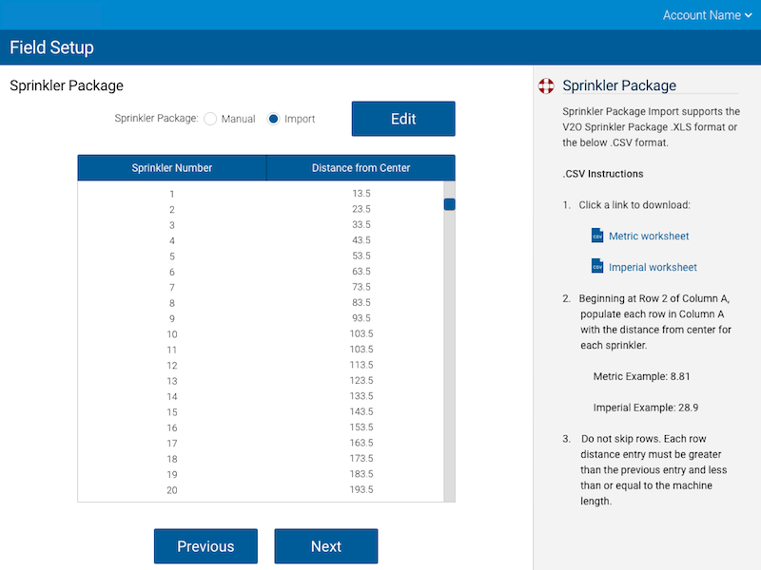Click the .CSV Instructions heading
Image resolution: width=761 pixels, height=570 pixels.
603,174
